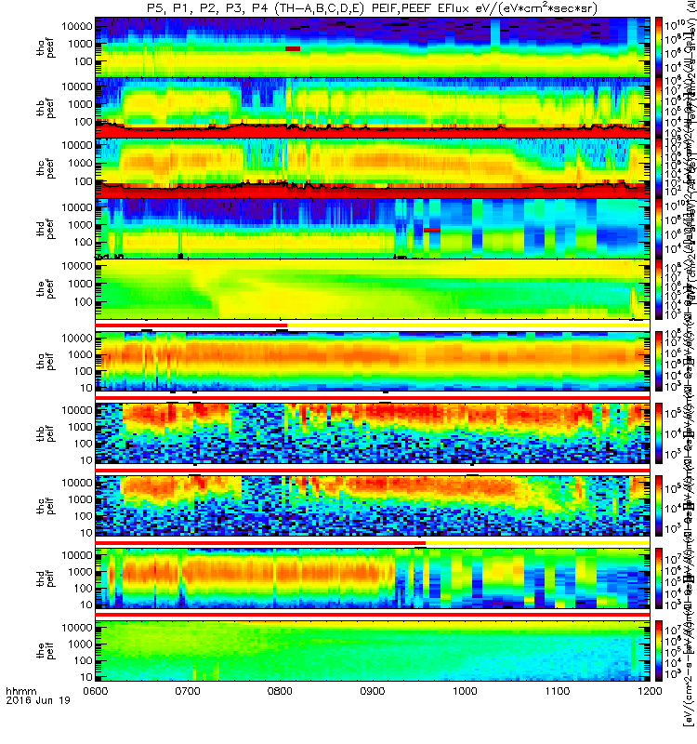Viewport: 697px width, 744px height.
Task: Click inside the thb peif spectrogram panel
Action: [373, 433]
